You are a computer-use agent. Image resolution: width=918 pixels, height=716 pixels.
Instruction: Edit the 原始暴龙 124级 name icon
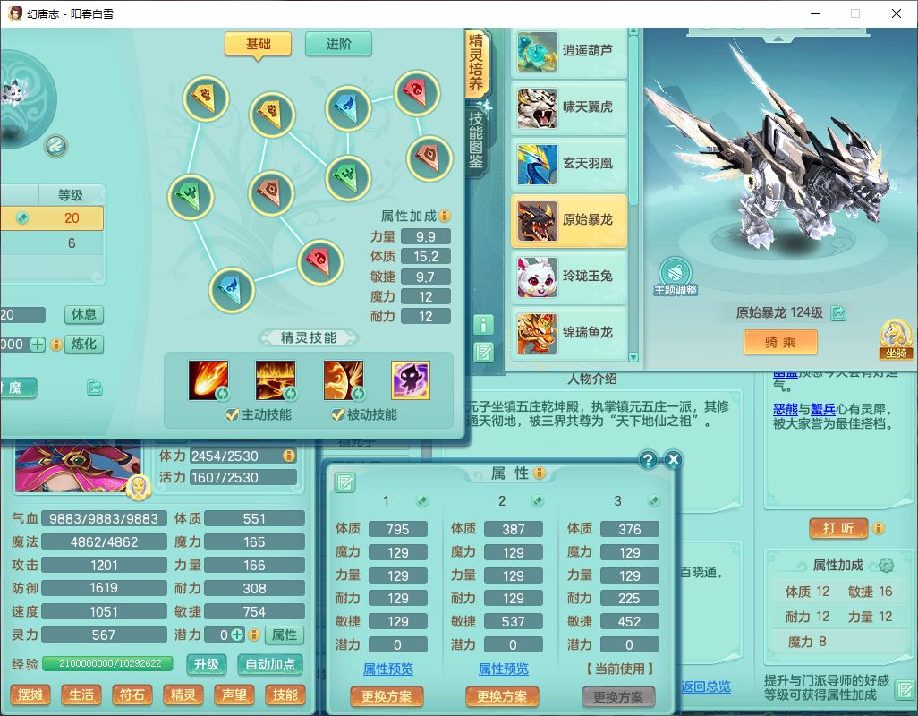[x=838, y=313]
